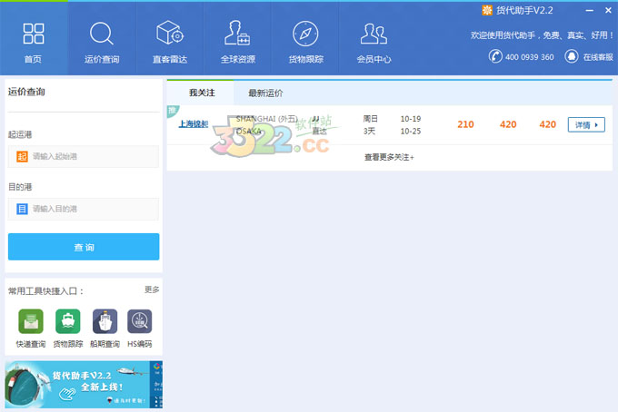Open 运价查询 magnifier icon in top bar

102,34
